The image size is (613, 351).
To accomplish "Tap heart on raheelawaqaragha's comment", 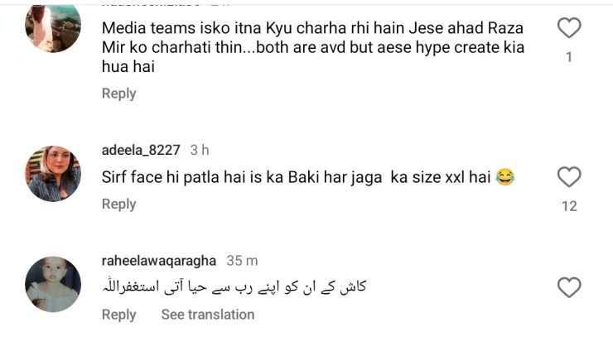I will pyautogui.click(x=568, y=288).
